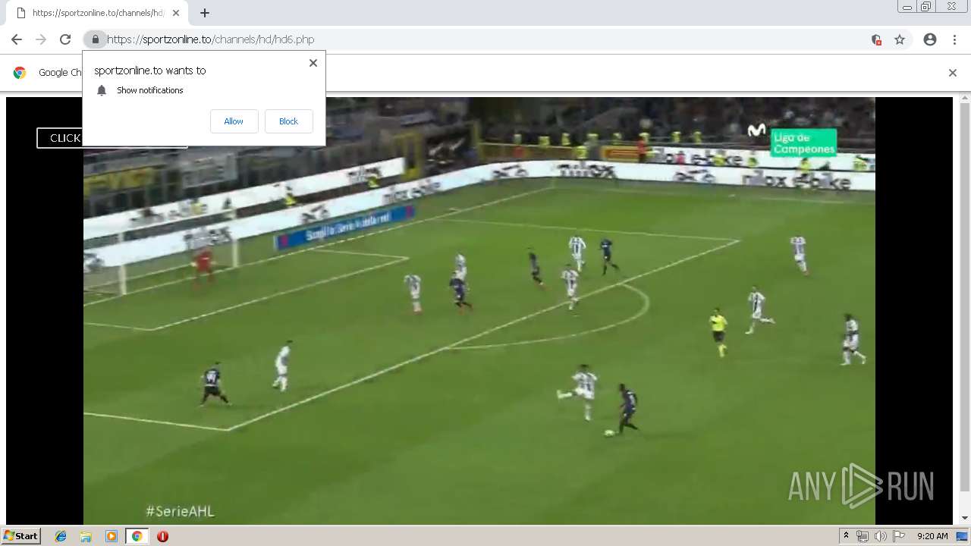Click the football video stream
Viewport: 971px width, 546px height.
click(479, 311)
